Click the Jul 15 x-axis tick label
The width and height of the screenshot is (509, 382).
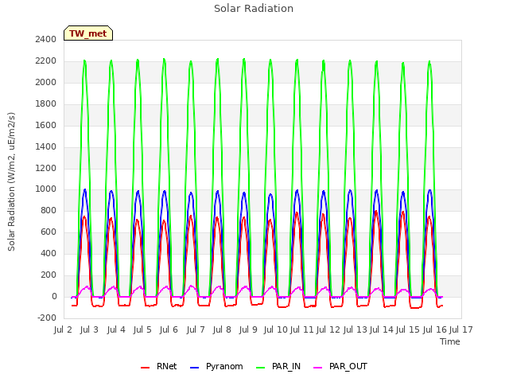click(x=408, y=329)
